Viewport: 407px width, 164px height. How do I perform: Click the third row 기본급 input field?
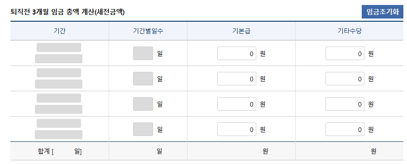pos(237,104)
